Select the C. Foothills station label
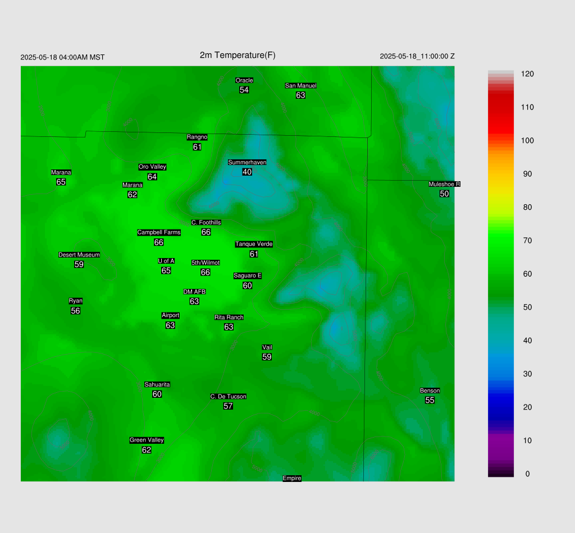 click(x=206, y=222)
